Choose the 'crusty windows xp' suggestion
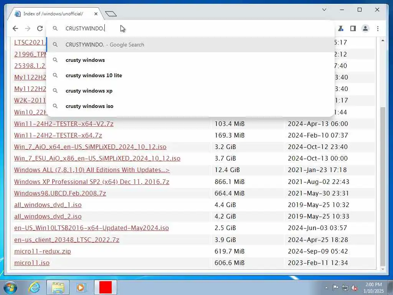 tap(190, 91)
